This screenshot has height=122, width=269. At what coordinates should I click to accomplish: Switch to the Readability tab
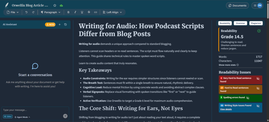coord(225,23)
